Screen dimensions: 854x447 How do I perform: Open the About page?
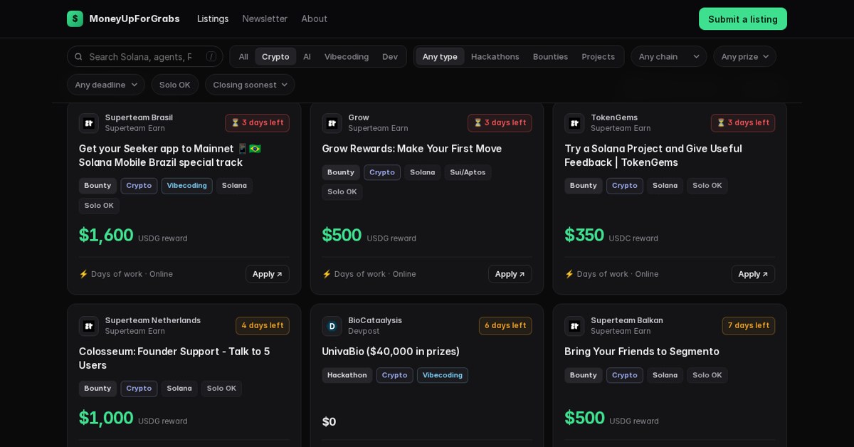314,19
